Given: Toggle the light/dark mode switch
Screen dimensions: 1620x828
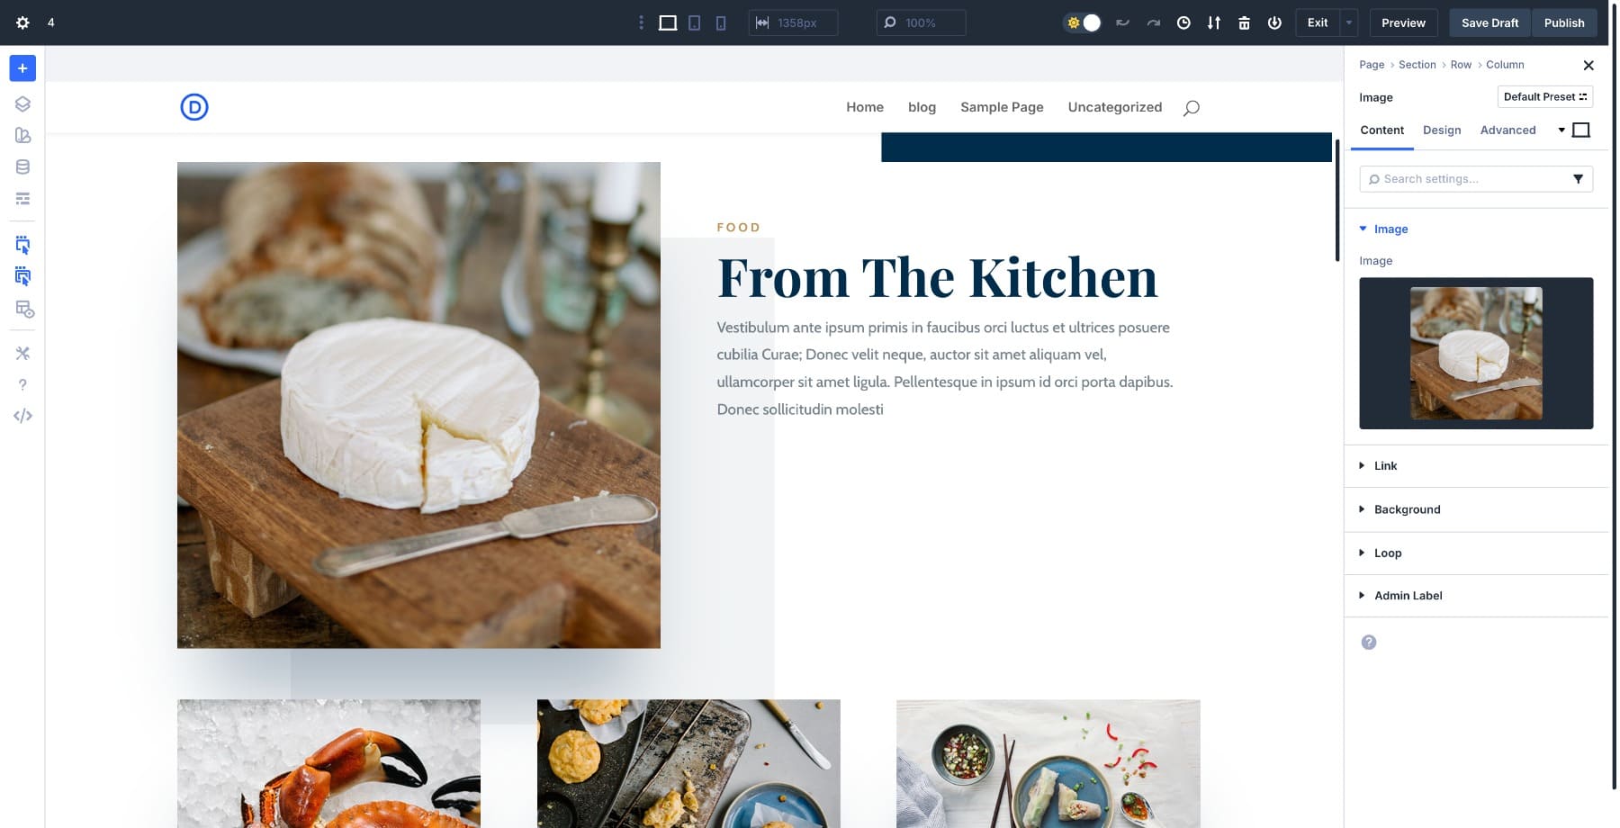Looking at the screenshot, I should pyautogui.click(x=1083, y=22).
